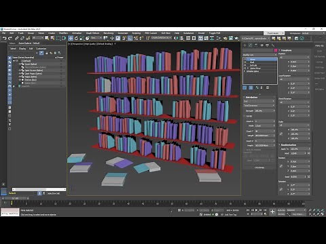Click the Set Key large plus button

click(x=272, y=211)
